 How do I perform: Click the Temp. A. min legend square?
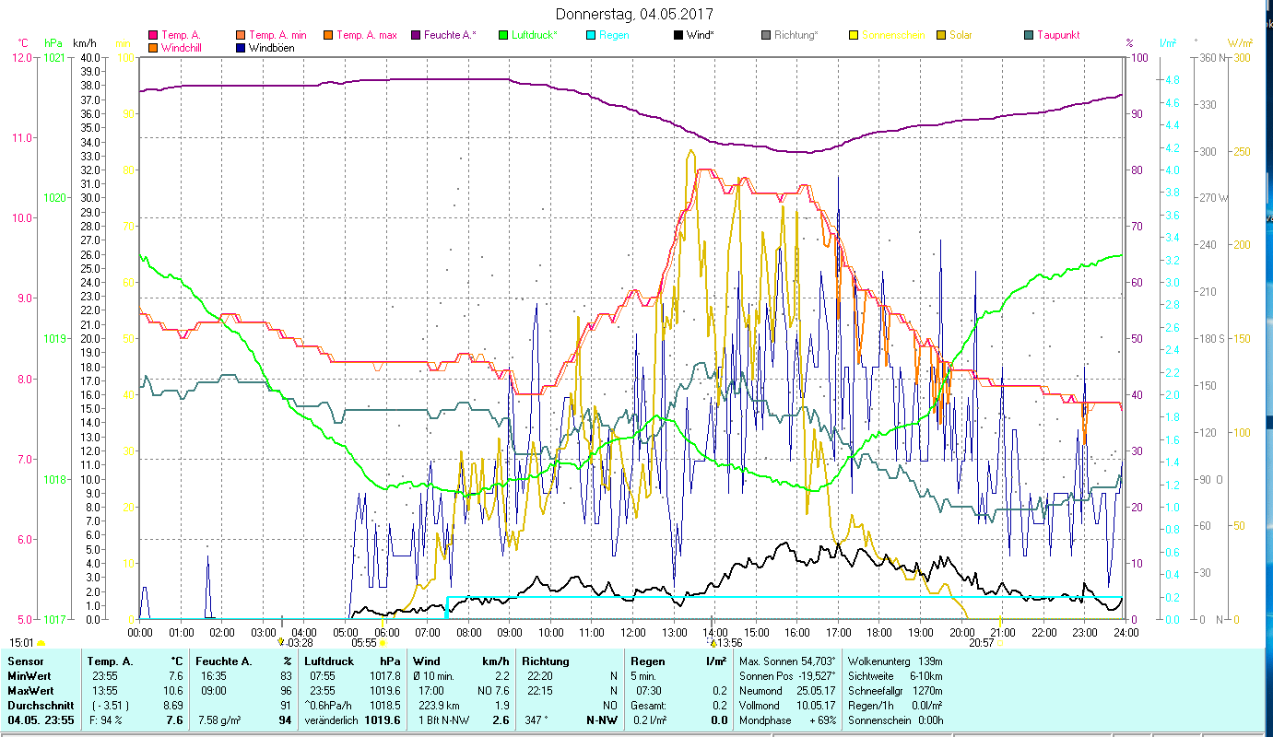tap(241, 36)
